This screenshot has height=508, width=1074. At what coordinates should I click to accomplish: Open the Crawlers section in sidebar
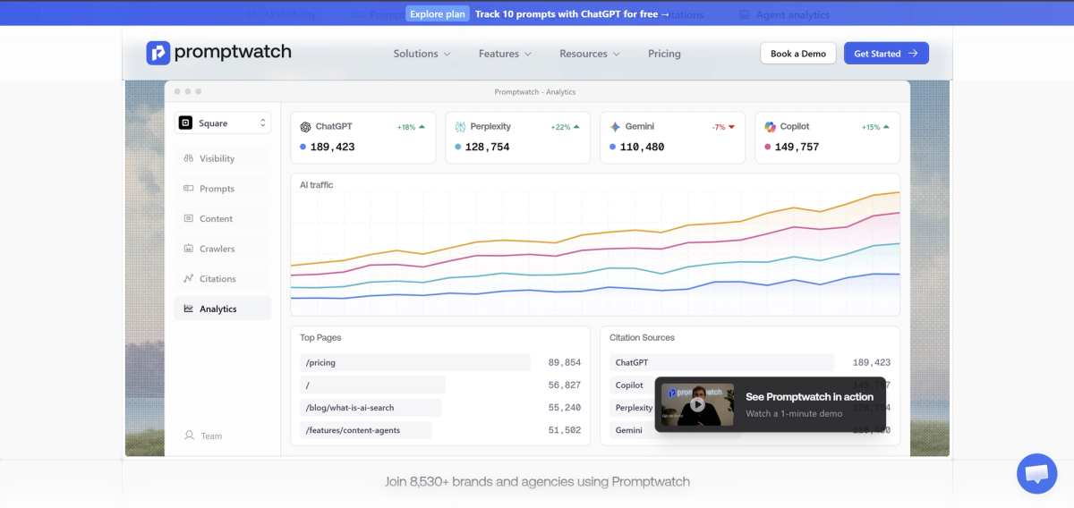223,249
